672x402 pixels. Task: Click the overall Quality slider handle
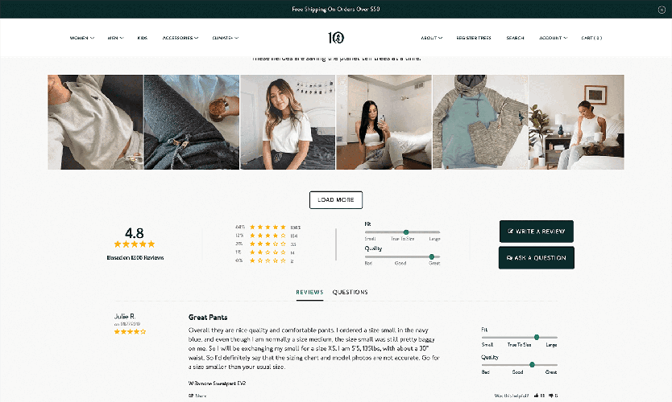tap(432, 256)
